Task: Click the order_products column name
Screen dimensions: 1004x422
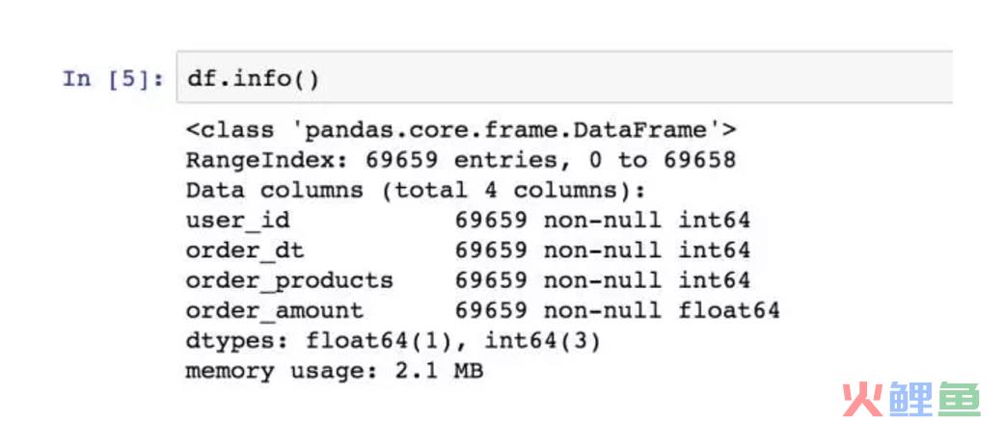Action: pos(289,281)
